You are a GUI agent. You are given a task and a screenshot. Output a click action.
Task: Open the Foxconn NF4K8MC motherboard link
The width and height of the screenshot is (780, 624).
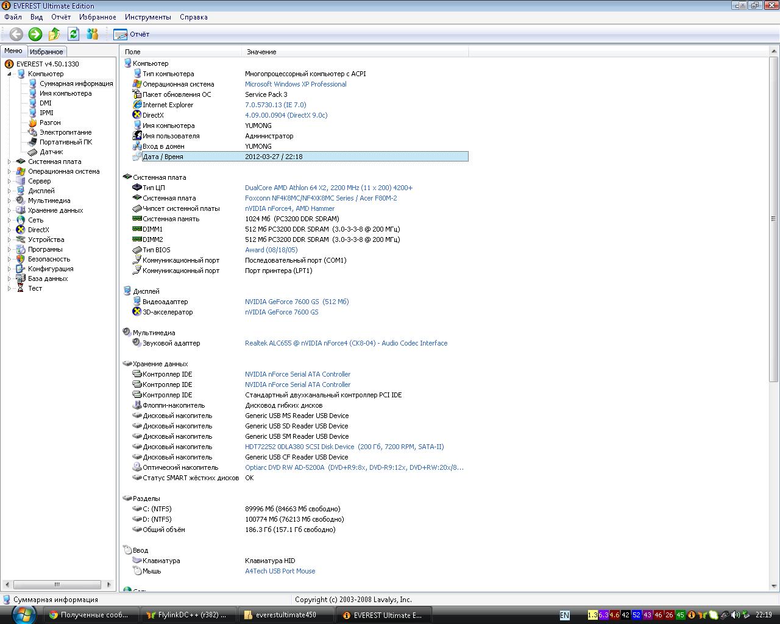coord(321,198)
